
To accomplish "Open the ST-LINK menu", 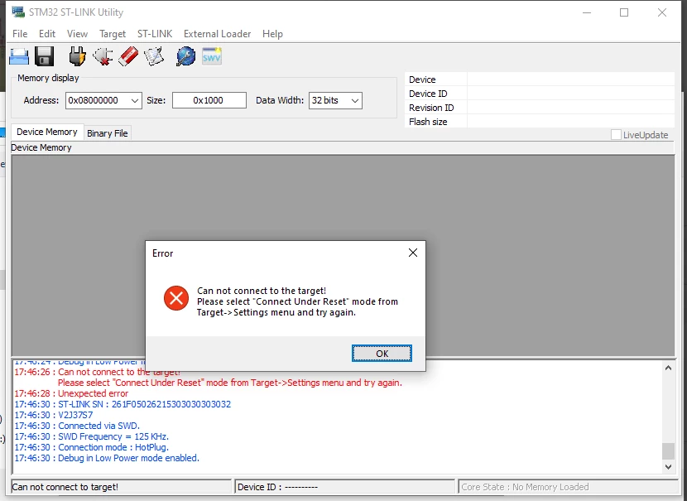I will click(x=155, y=34).
